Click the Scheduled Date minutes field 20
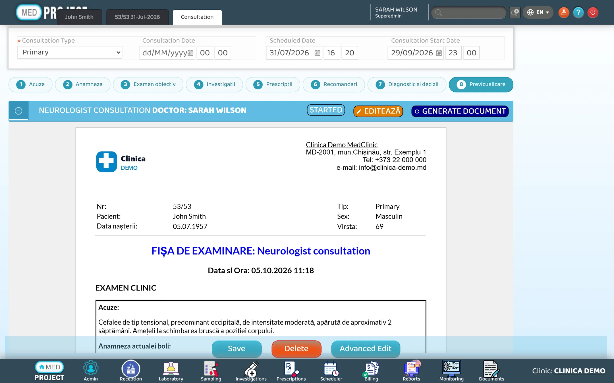The image size is (614, 383). (349, 53)
